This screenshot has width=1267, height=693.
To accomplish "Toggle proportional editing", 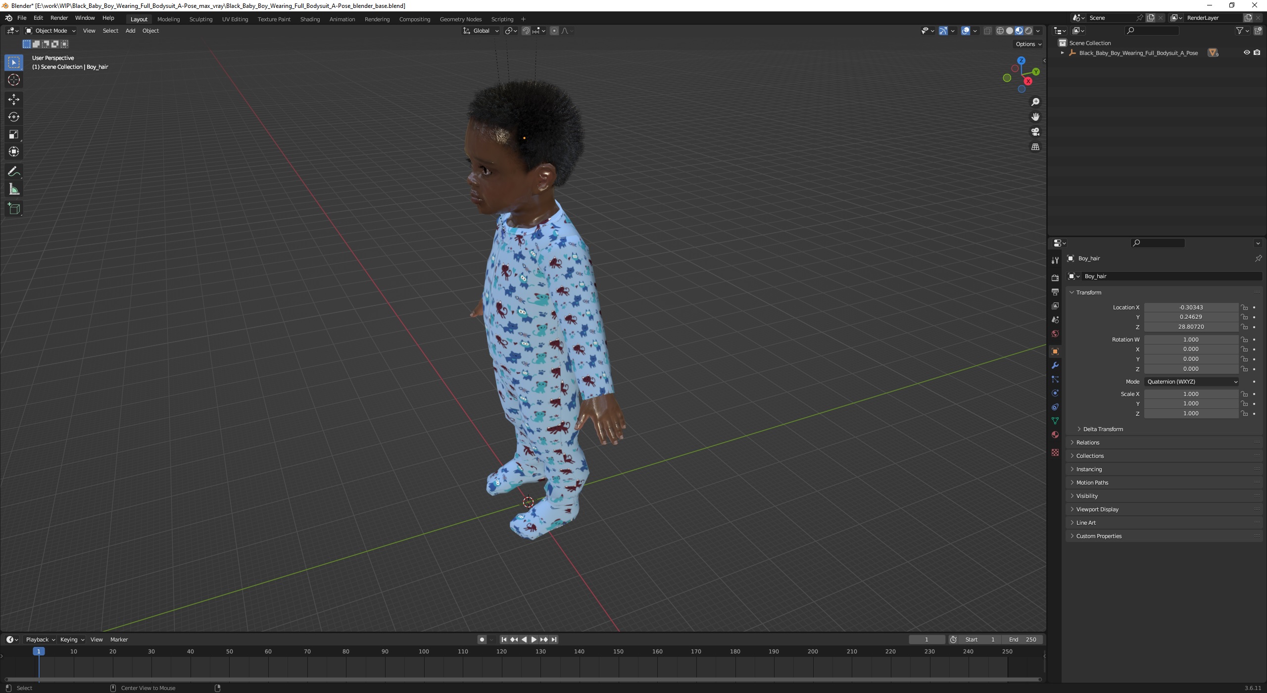I will tap(554, 31).
